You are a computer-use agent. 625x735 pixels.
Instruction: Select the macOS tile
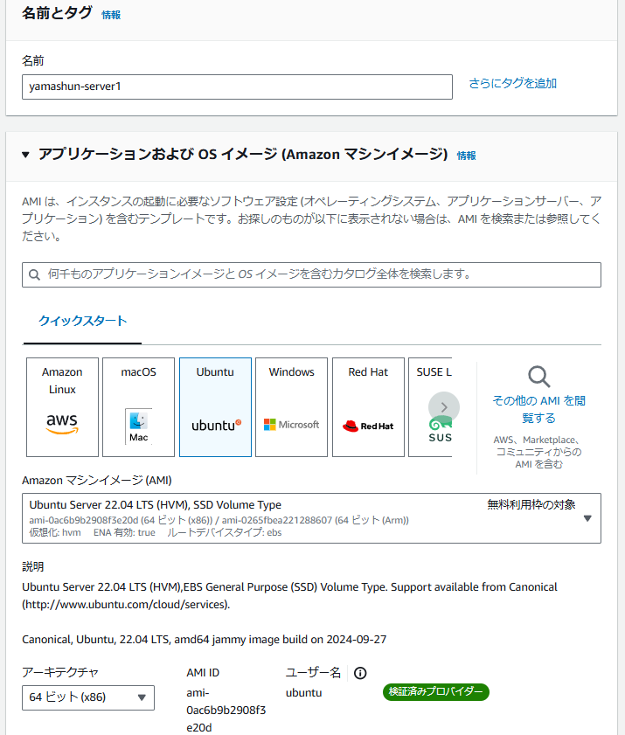tap(138, 407)
